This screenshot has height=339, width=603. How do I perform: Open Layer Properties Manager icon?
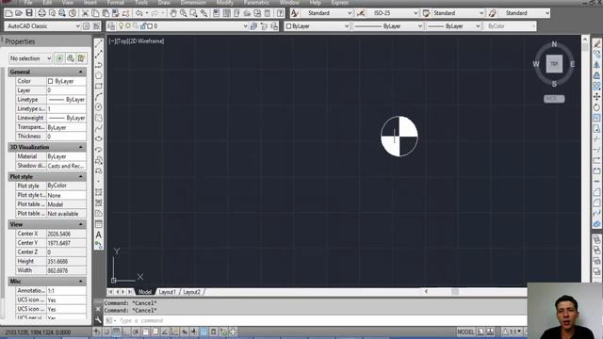pos(111,26)
